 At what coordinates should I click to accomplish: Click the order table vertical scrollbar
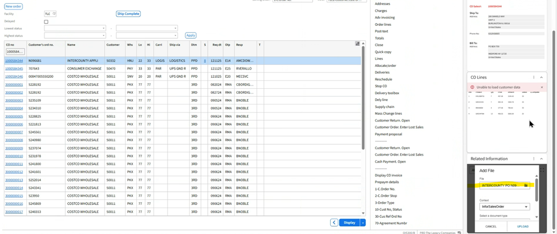tap(363, 98)
